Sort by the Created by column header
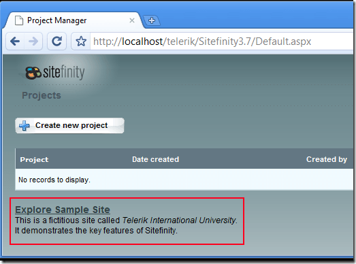This screenshot has width=356, height=264. (x=327, y=159)
